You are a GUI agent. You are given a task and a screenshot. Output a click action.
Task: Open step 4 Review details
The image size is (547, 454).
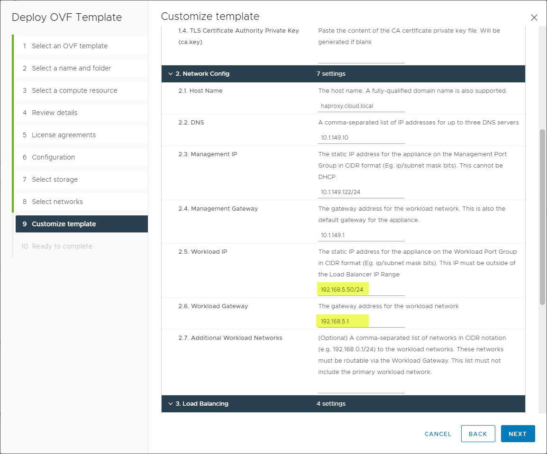(x=55, y=113)
